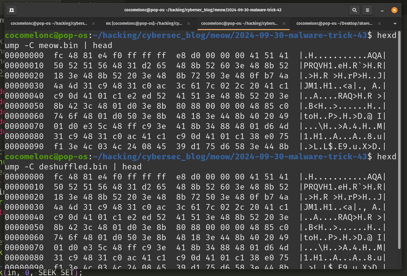Viewport: 407px width, 276px height.
Task: Click 'SEEK_SET' in background editor window
Action: [x=56, y=272]
